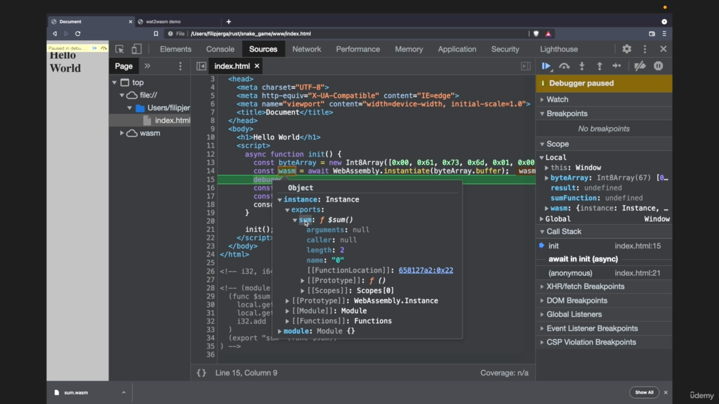Select index.html in the file tree
The height and width of the screenshot is (404, 719).
172,120
